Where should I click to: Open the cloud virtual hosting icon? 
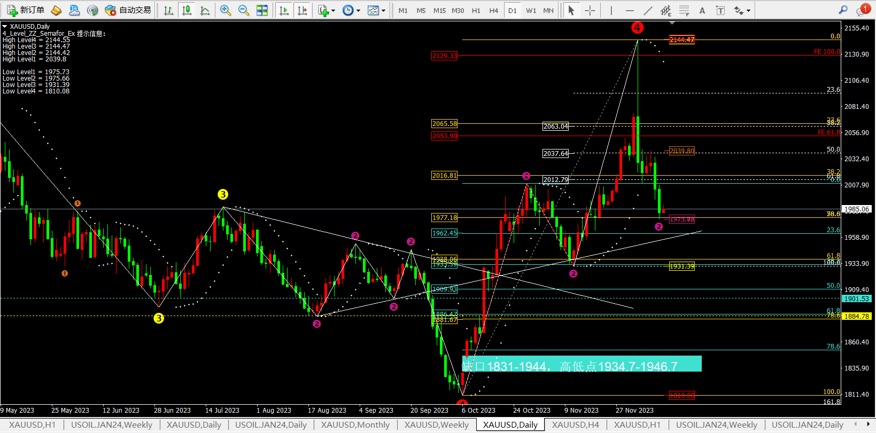(74, 10)
